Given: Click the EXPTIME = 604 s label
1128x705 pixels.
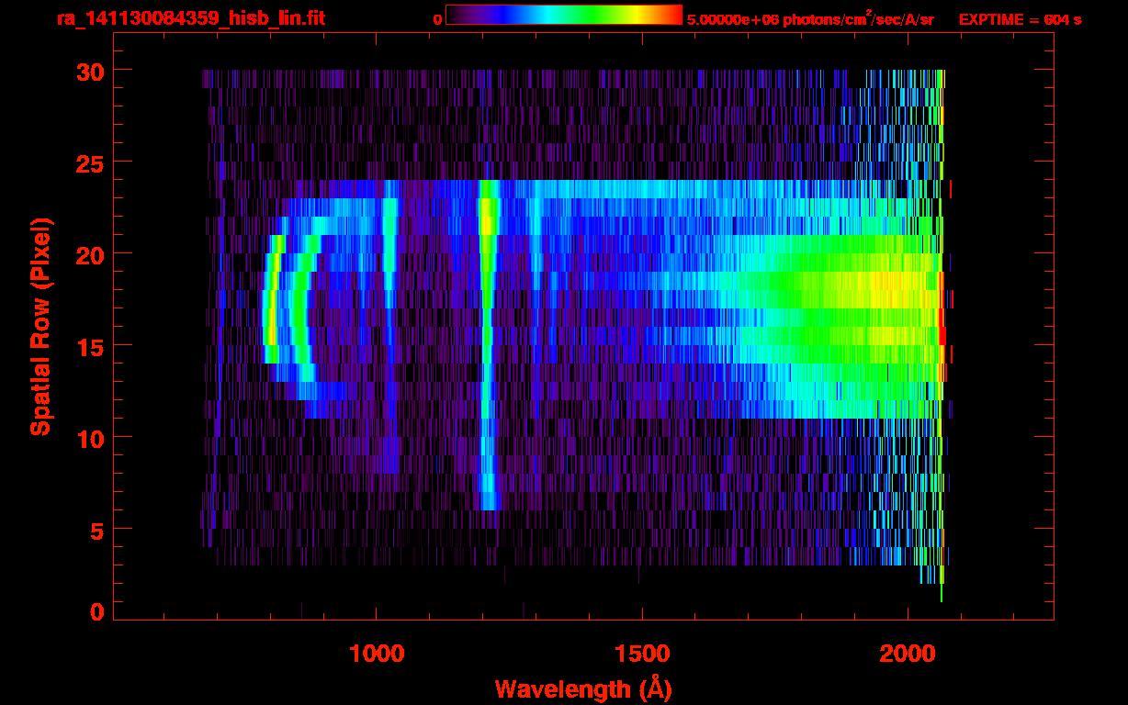Looking at the screenshot, I should (1020, 19).
